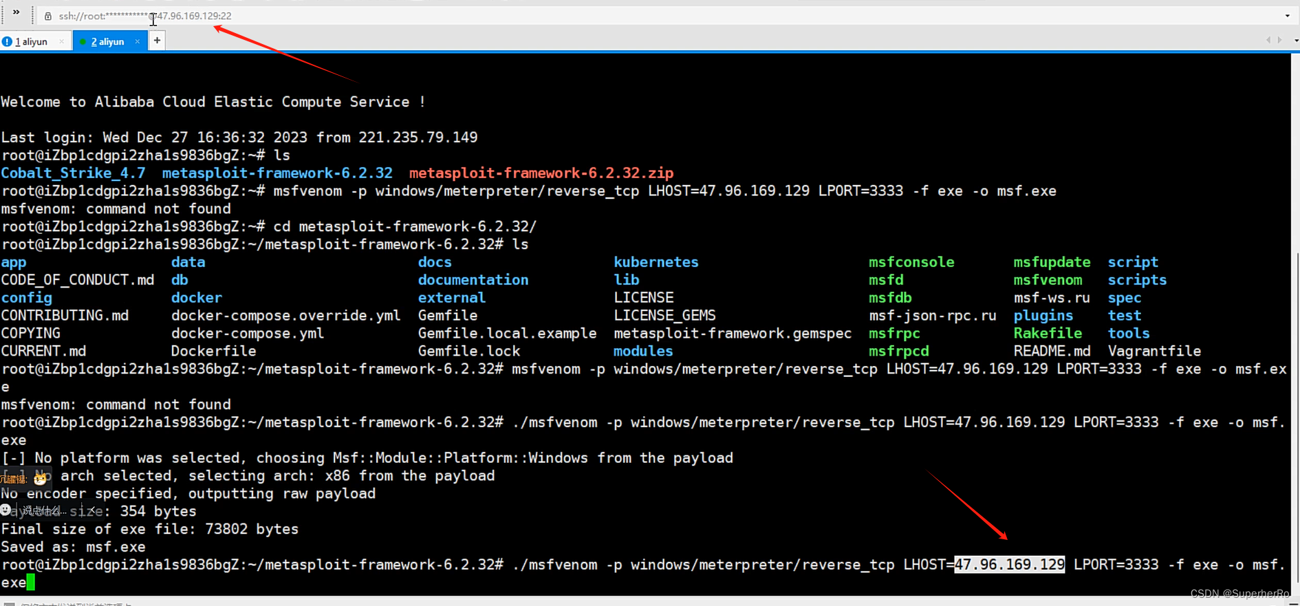The height and width of the screenshot is (606, 1300).
Task: Click the docker-compose.override.yml entry
Action: coord(286,316)
